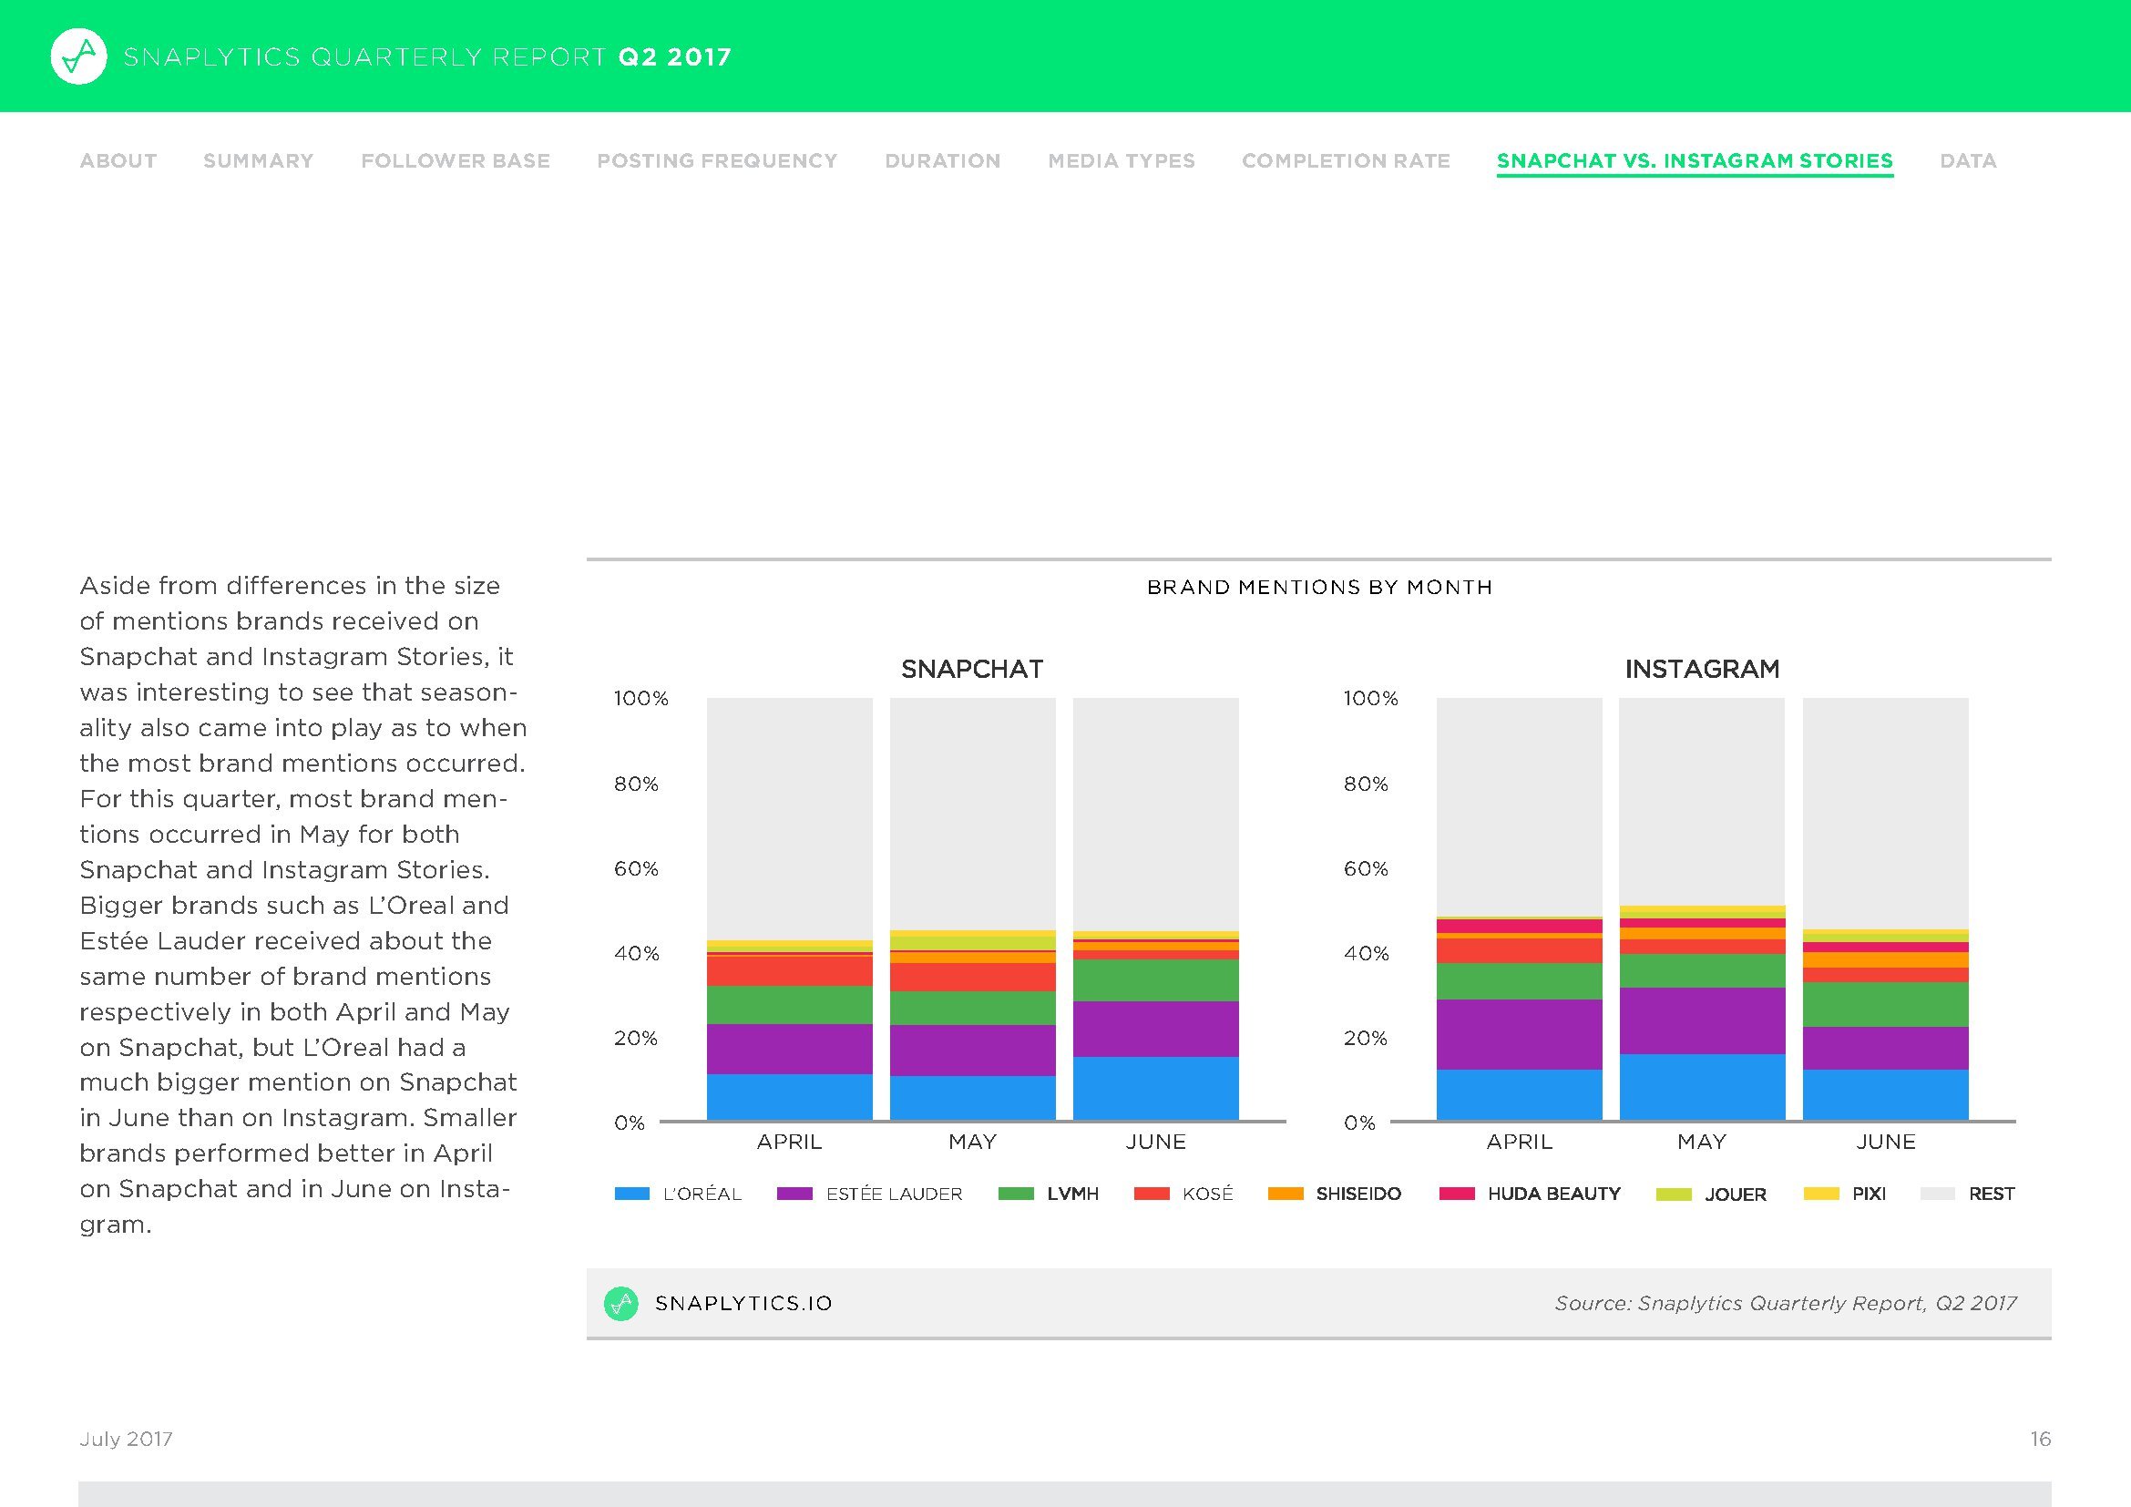Click the Instagram APRIL stacked bar
Viewport: 2131px width, 1507px height.
[1519, 908]
